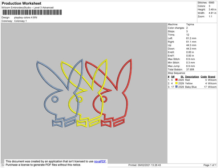Select the yellow color swatch in Stop Sequence
This screenshot has width=218, height=168.
coord(177,83)
